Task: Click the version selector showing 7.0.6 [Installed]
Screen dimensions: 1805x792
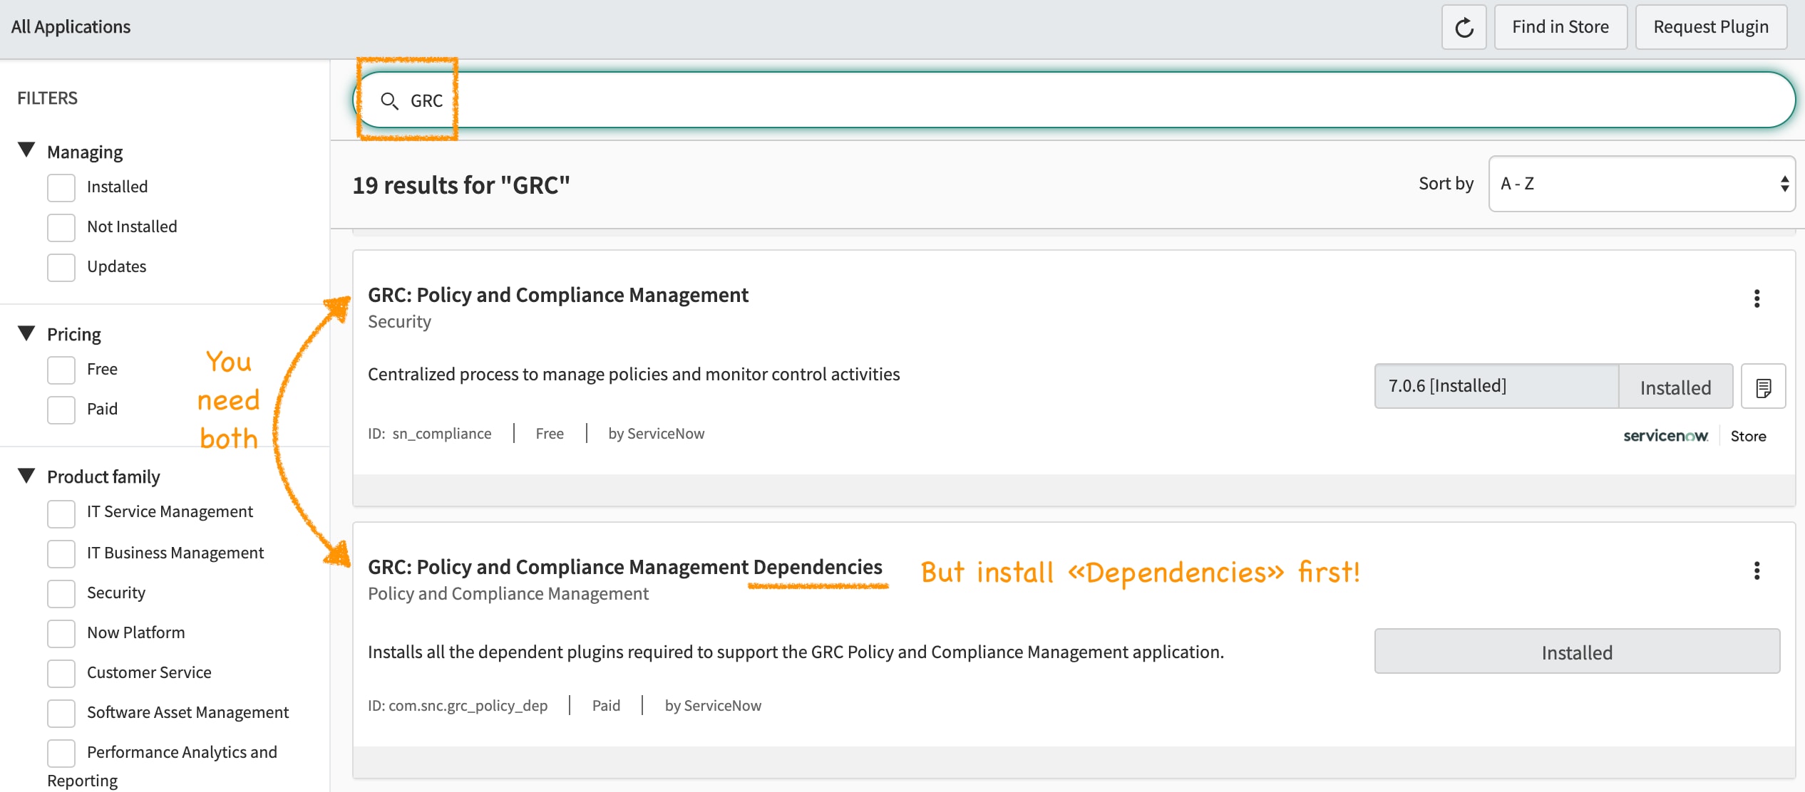Action: pyautogui.click(x=1497, y=386)
